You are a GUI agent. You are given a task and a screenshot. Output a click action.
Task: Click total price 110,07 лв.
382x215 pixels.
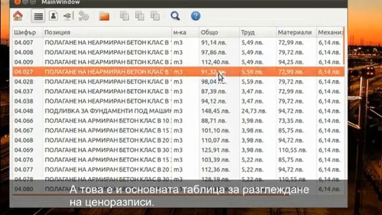pyautogui.click(x=215, y=140)
